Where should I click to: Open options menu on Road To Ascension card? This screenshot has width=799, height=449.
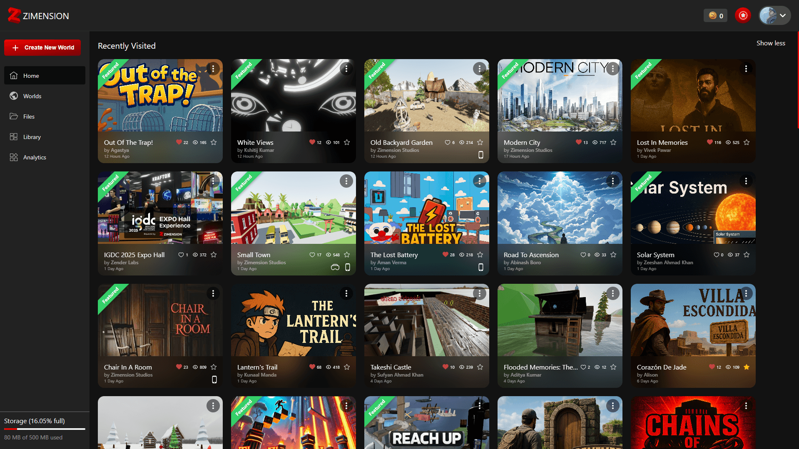coord(613,181)
